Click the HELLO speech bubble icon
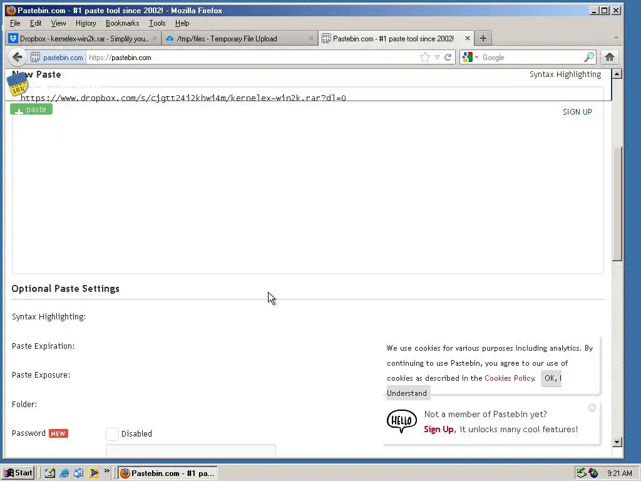Image resolution: width=641 pixels, height=481 pixels. (401, 421)
